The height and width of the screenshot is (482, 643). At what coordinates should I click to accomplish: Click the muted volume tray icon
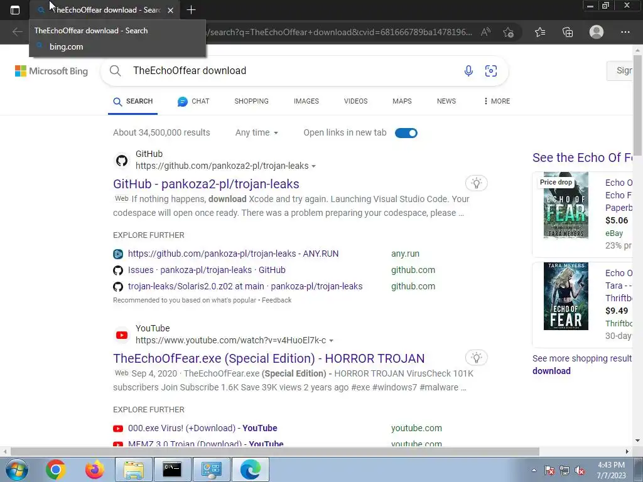[580, 471]
